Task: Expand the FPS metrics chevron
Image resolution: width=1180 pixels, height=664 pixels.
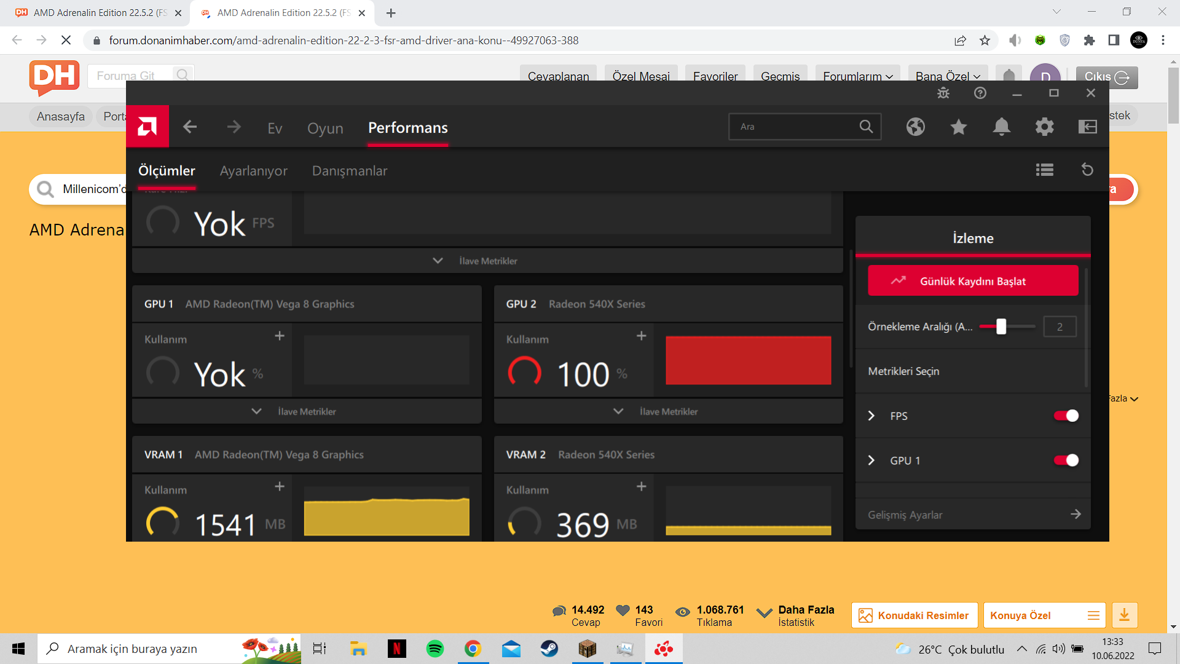Action: coord(871,416)
